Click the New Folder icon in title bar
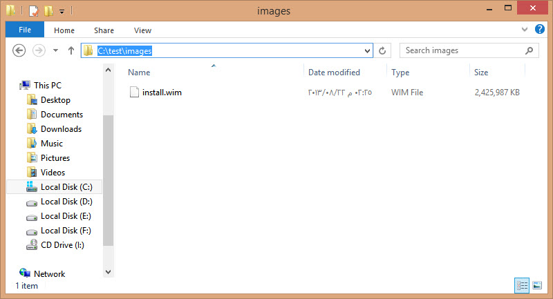The height and width of the screenshot is (299, 553). 48,11
